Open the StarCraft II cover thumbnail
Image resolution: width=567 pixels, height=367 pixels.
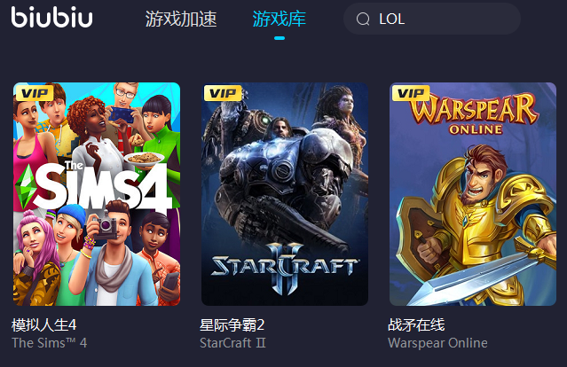pyautogui.click(x=285, y=194)
